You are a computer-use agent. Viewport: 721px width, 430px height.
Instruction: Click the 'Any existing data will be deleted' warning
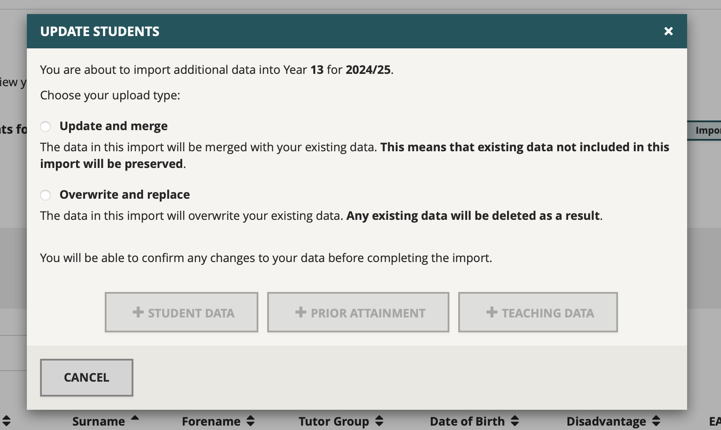point(473,216)
